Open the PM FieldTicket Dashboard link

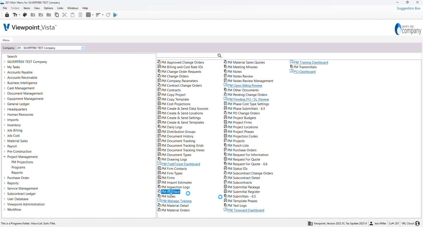point(181,164)
